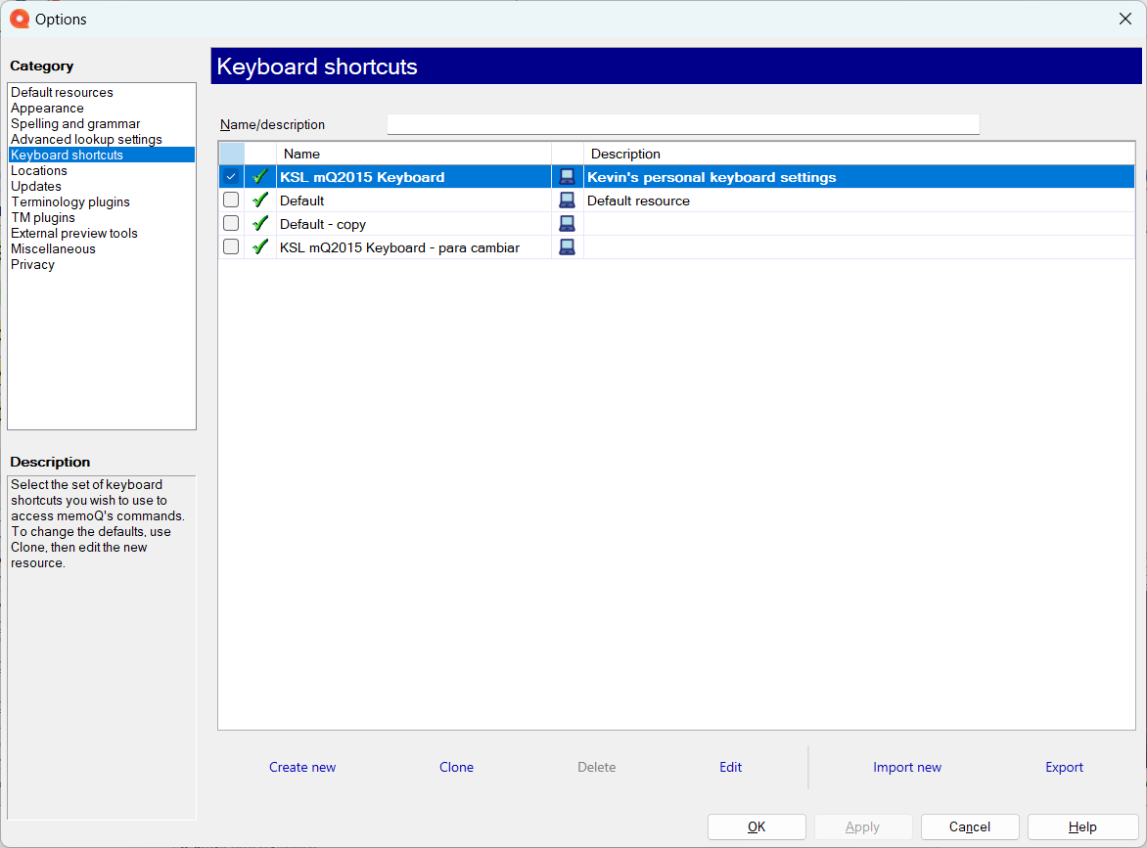The image size is (1147, 848).
Task: Confirm with the OK button
Action: [x=757, y=826]
